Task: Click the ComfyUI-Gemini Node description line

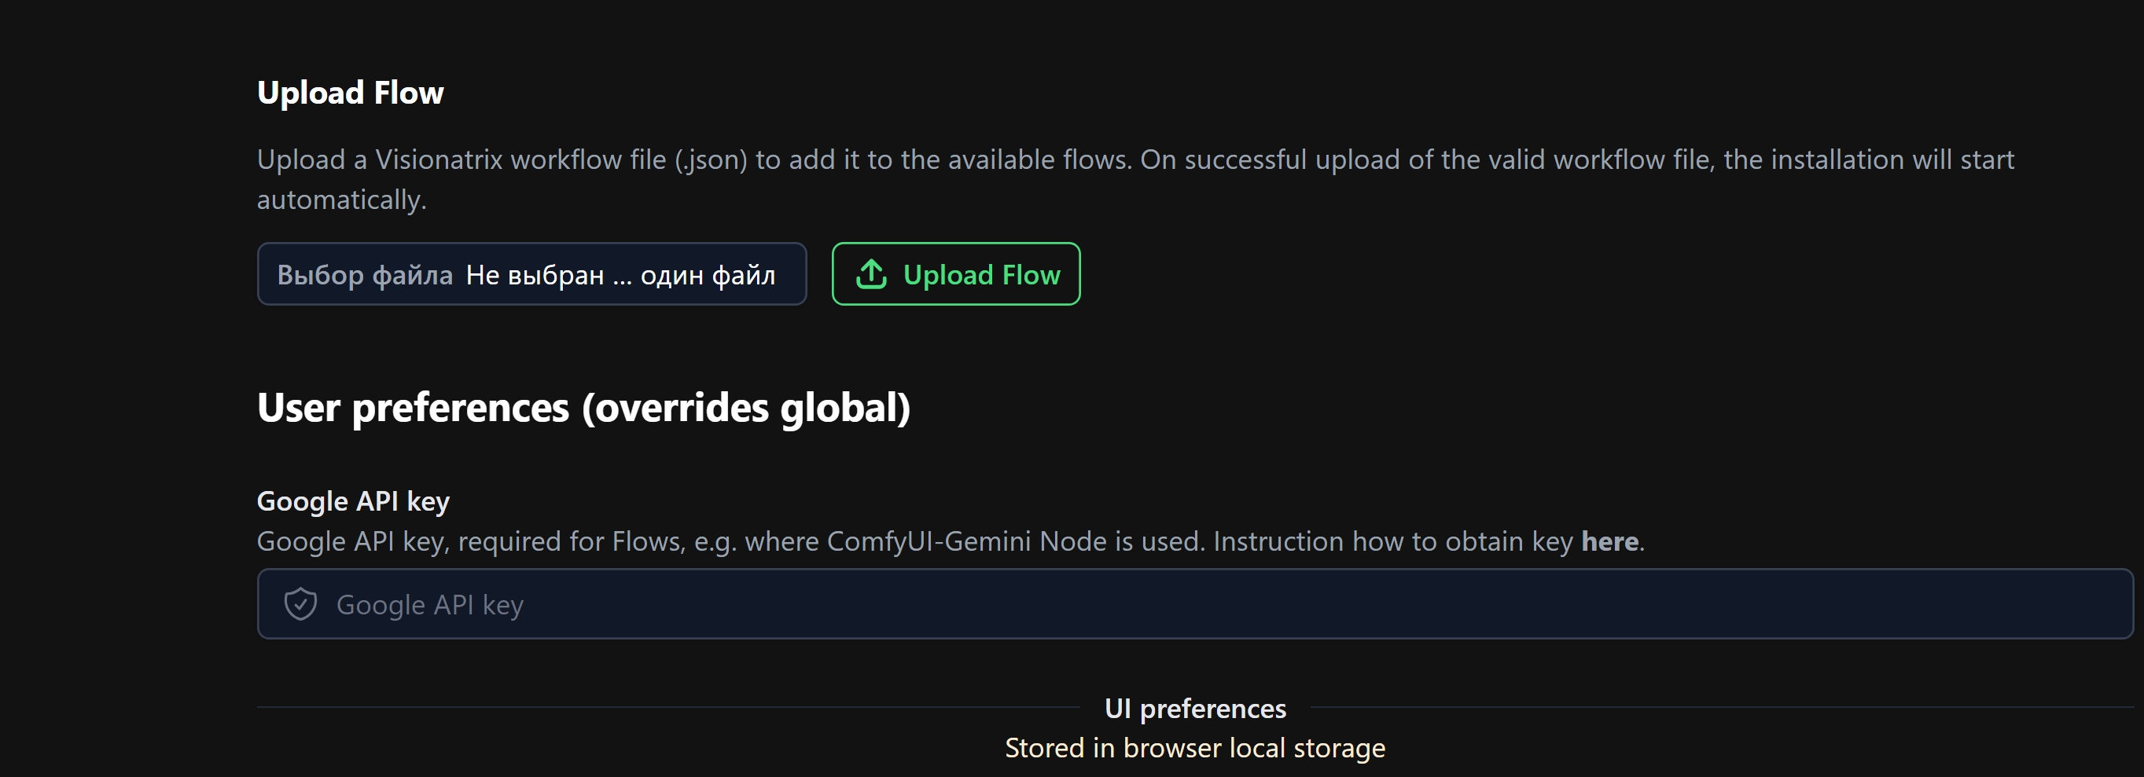Action: tap(951, 541)
